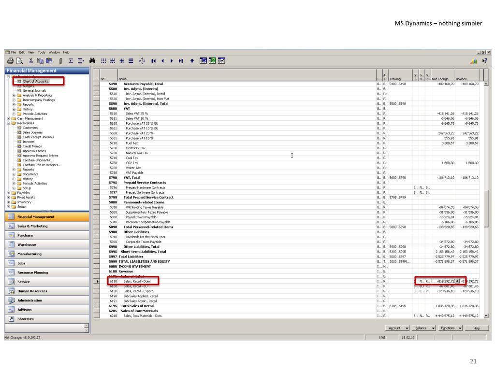The image size is (495, 371).
Task: Click the colored bar chart icon
Action: point(474,61)
